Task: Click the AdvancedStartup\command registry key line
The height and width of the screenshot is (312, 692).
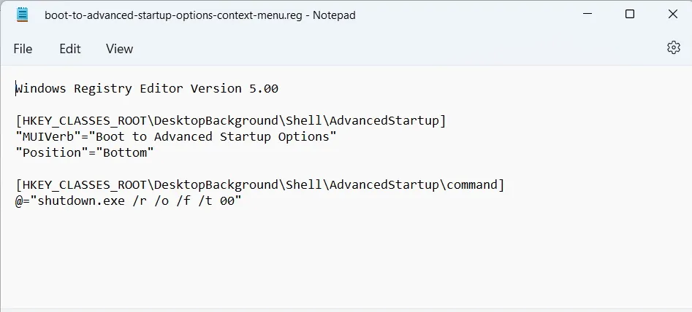Action: tap(259, 185)
